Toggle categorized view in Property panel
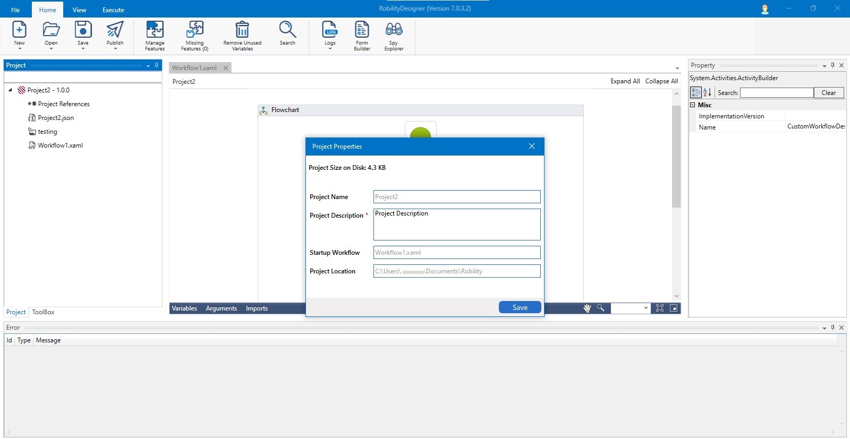This screenshot has width=850, height=439. click(x=695, y=92)
